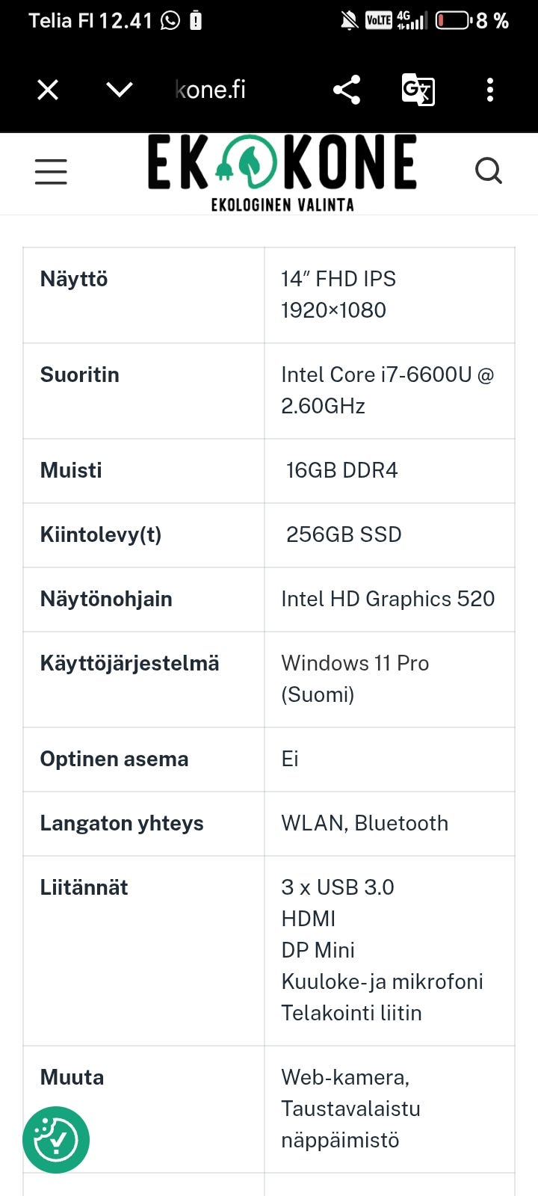The width and height of the screenshot is (538, 1196).
Task: Open the cookie settings badge
Action: pyautogui.click(x=56, y=1140)
